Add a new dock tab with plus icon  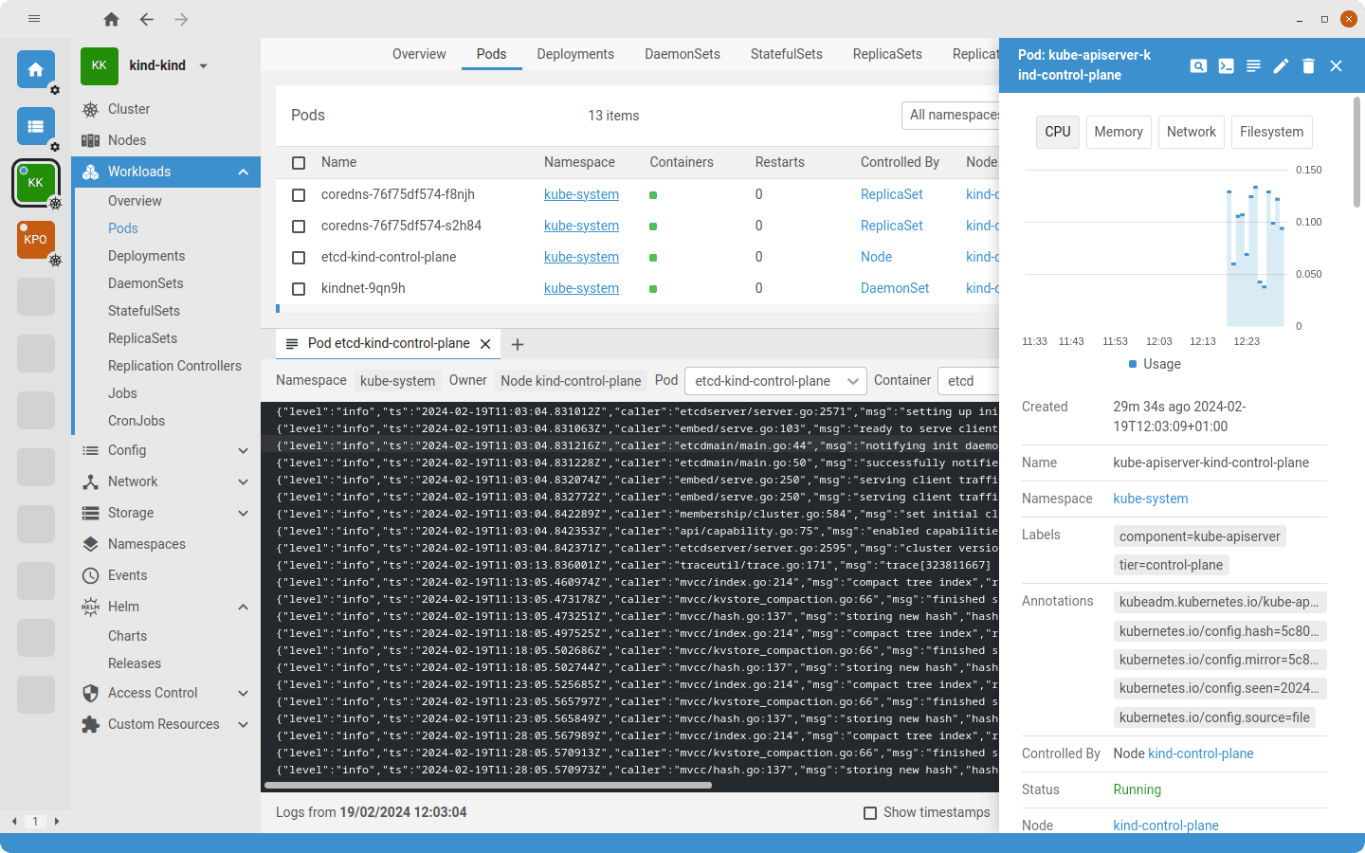coord(518,344)
